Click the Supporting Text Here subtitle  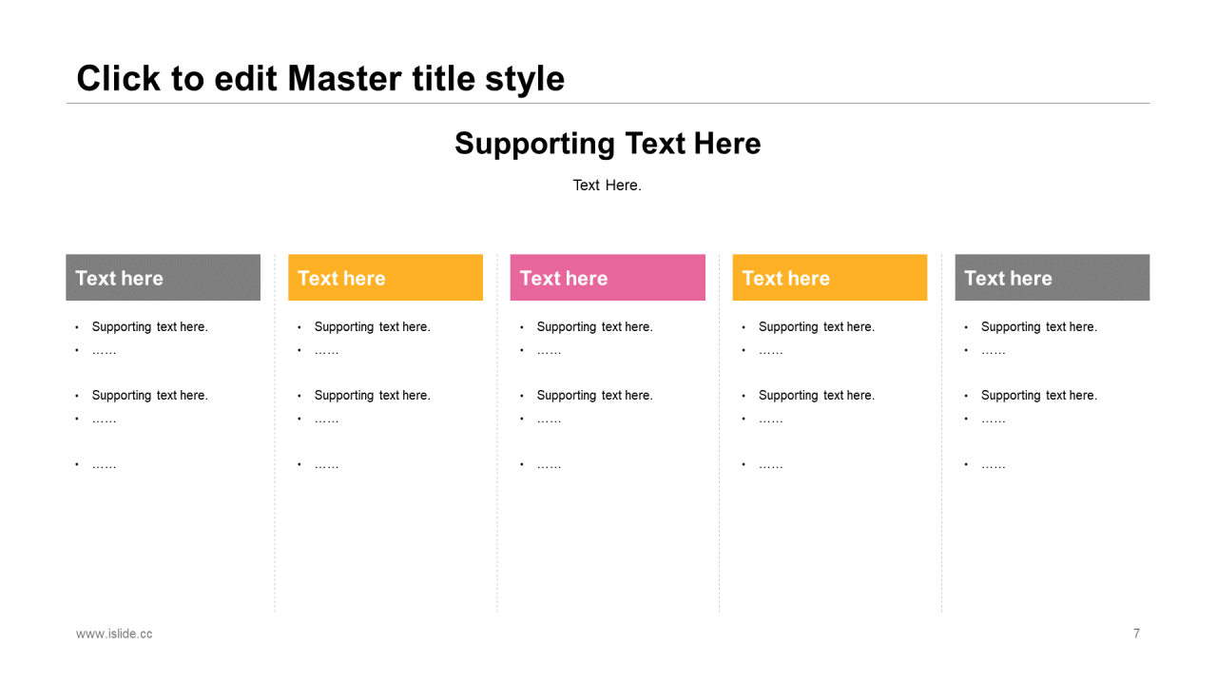[608, 144]
